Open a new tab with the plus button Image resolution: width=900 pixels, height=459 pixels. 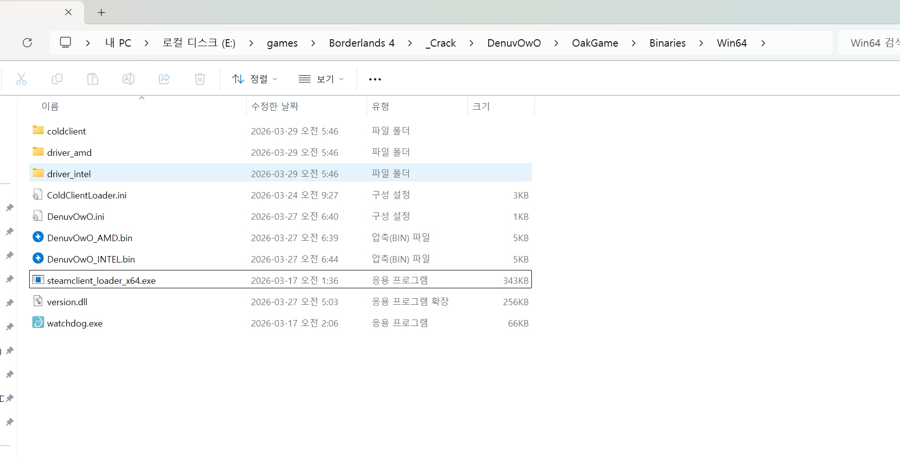coord(101,13)
